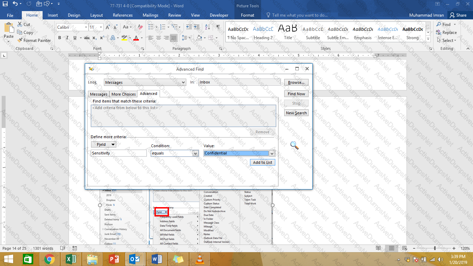Open the Font size dropdown

coord(101,27)
